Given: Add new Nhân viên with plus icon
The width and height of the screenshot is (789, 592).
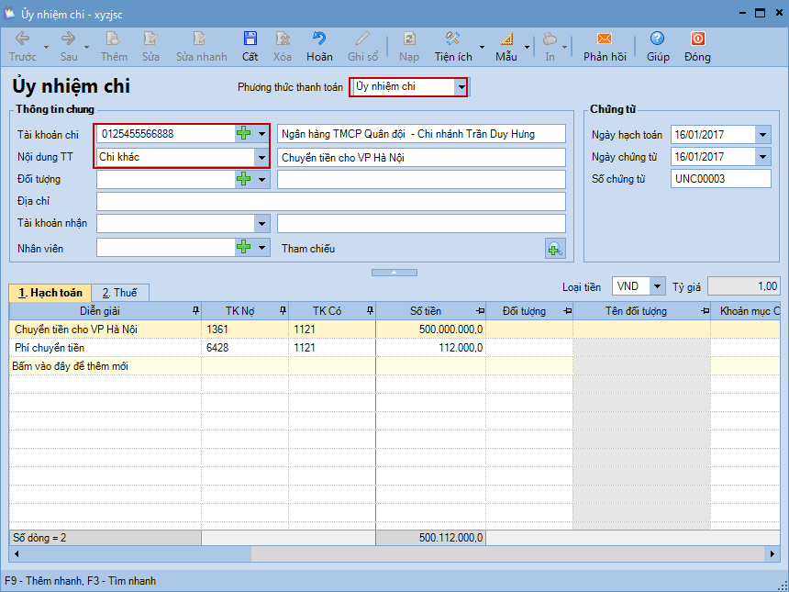Looking at the screenshot, I should 243,247.
